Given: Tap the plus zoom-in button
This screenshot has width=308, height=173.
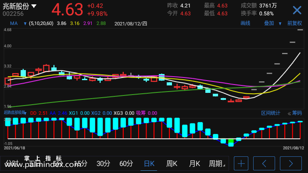Looking at the screenshot, I should (241, 163).
